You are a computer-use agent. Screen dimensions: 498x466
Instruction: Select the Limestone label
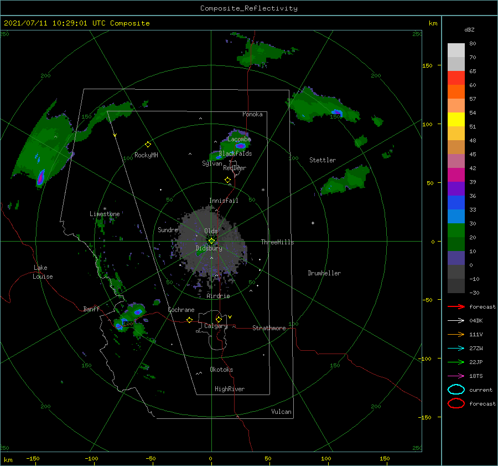pos(105,214)
